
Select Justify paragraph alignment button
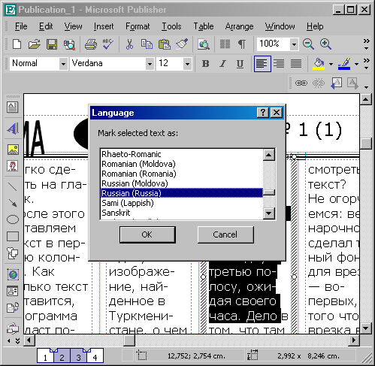296,64
